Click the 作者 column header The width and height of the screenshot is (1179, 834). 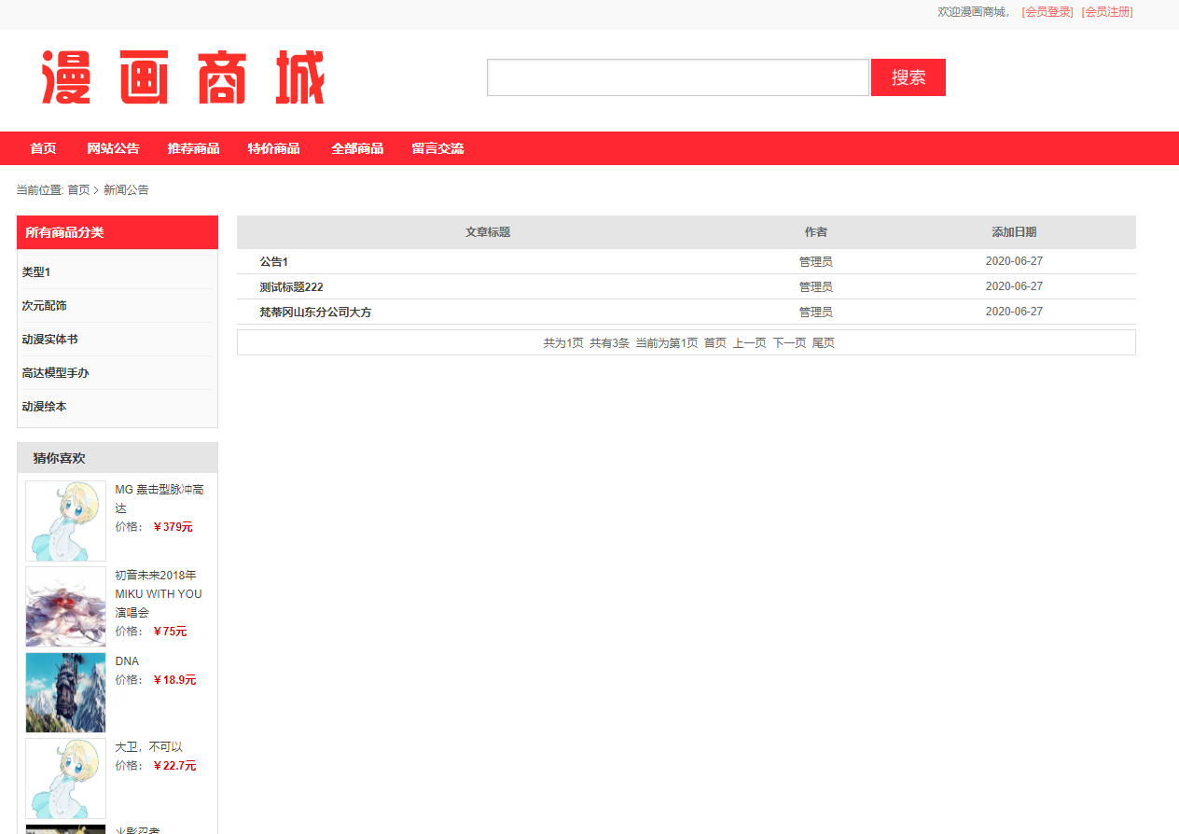816,232
